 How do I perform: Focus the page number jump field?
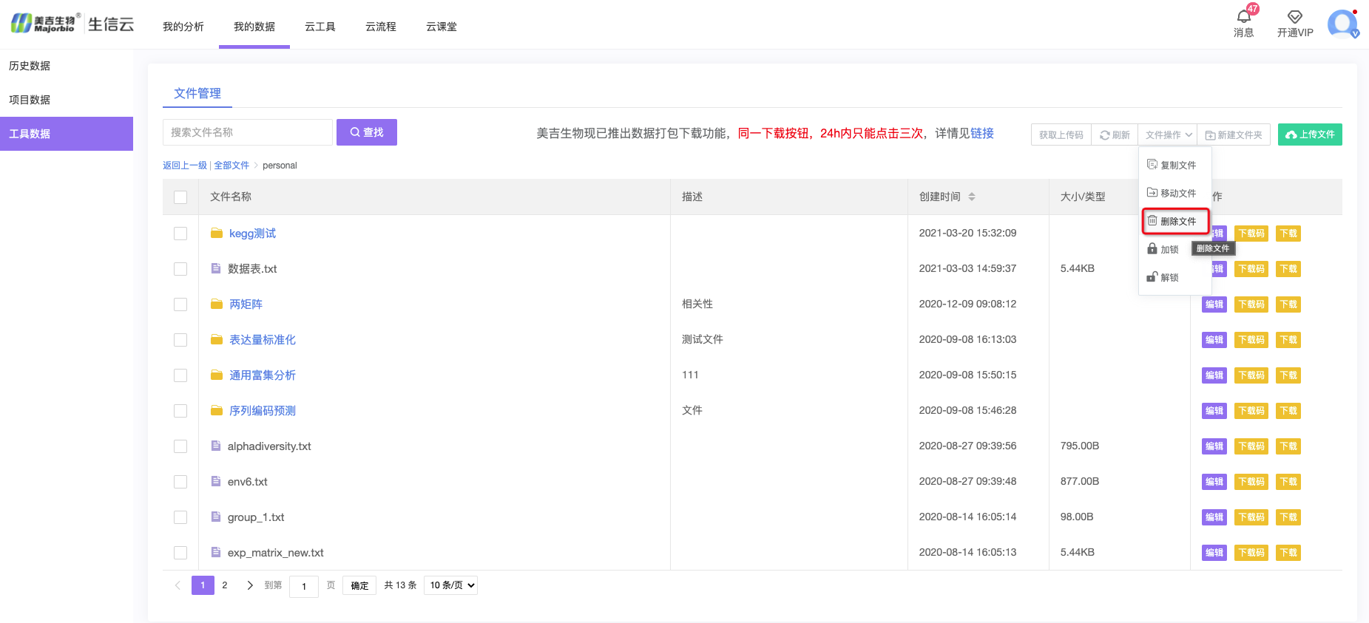pos(304,586)
